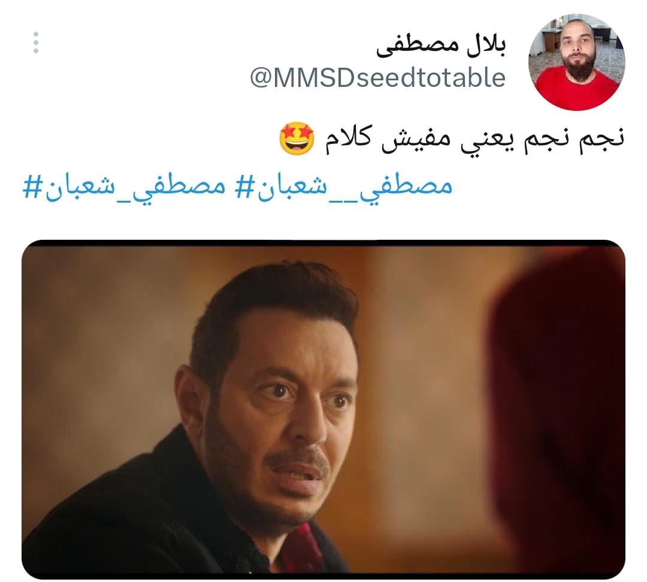
Task: Open the poster's round profile picture
Action: click(576, 62)
